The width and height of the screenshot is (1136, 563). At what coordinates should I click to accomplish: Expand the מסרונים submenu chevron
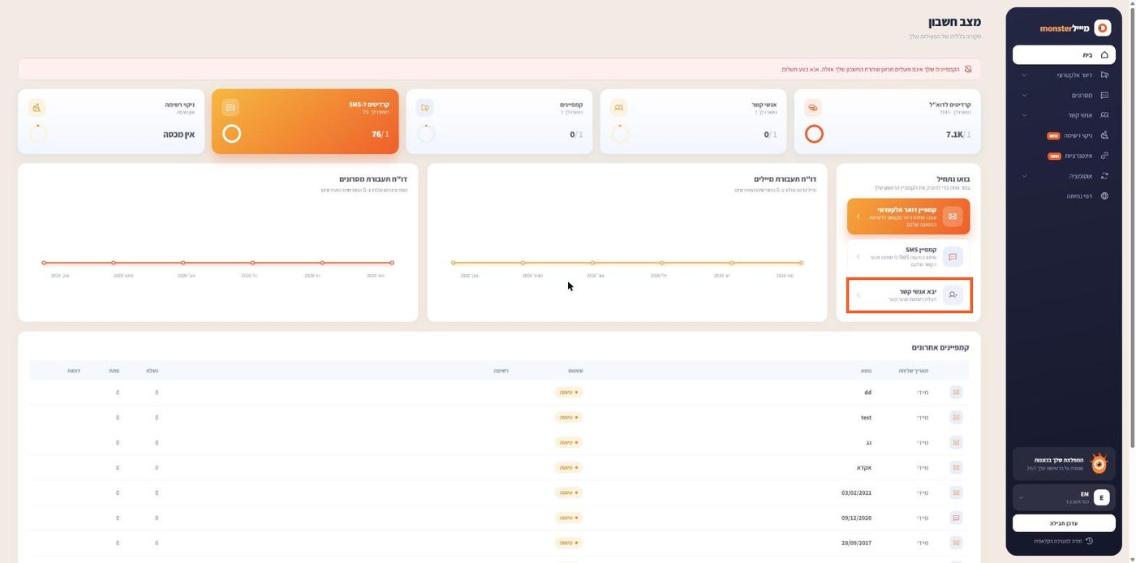tap(1024, 95)
